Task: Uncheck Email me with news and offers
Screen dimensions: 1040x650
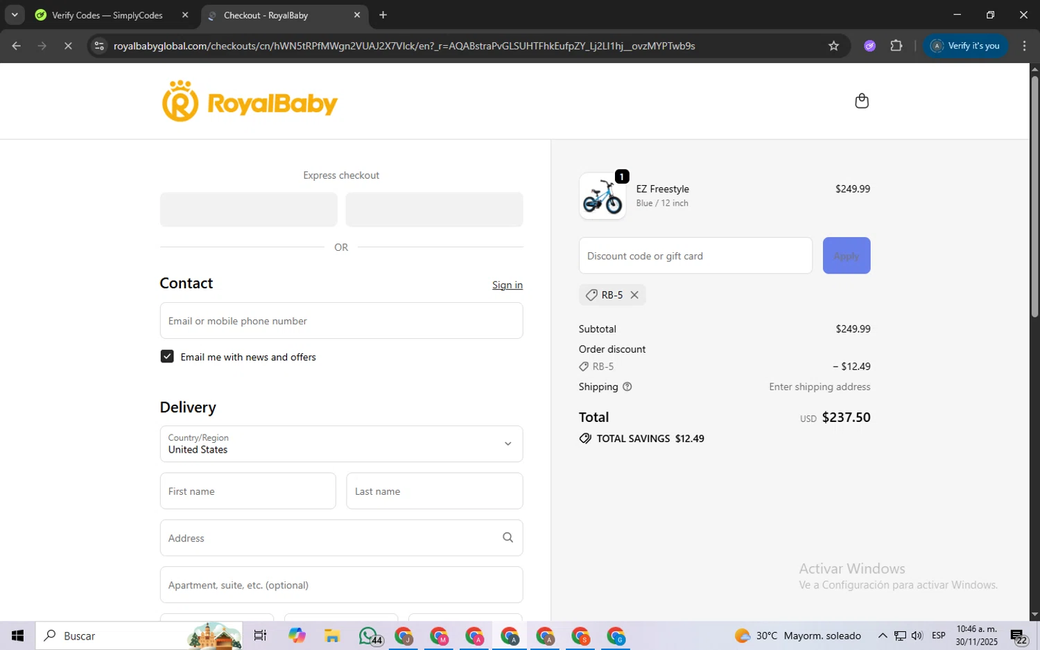Action: [x=167, y=356]
